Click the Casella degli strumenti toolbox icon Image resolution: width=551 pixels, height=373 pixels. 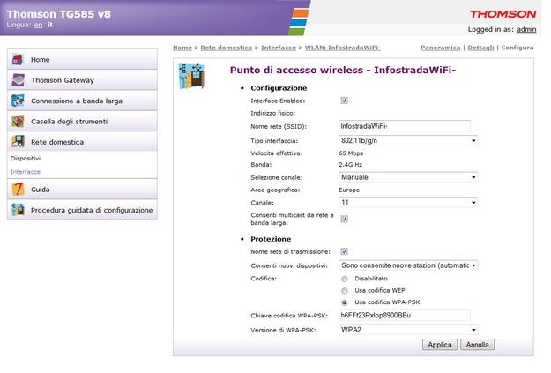(18, 122)
